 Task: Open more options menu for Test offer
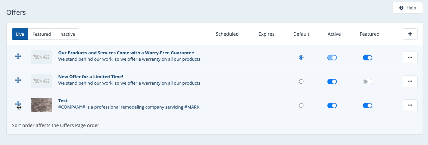pos(410,105)
